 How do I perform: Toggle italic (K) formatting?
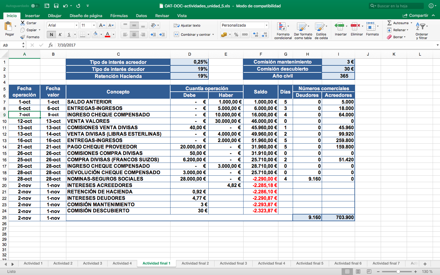[60, 35]
